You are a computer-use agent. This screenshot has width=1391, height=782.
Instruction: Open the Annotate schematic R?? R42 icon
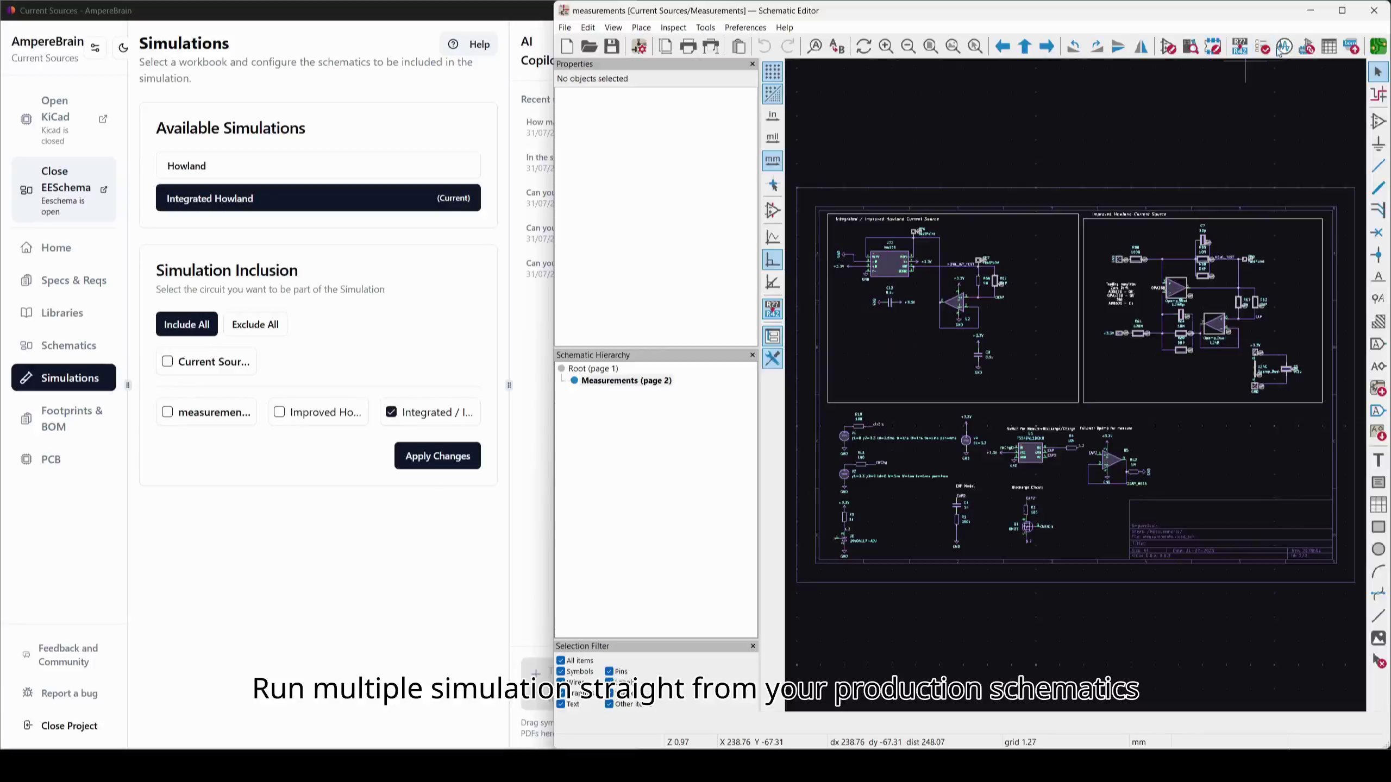1239,47
